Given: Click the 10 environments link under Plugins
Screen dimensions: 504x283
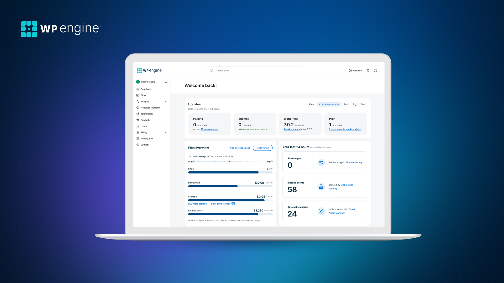Looking at the screenshot, I should [209, 129].
